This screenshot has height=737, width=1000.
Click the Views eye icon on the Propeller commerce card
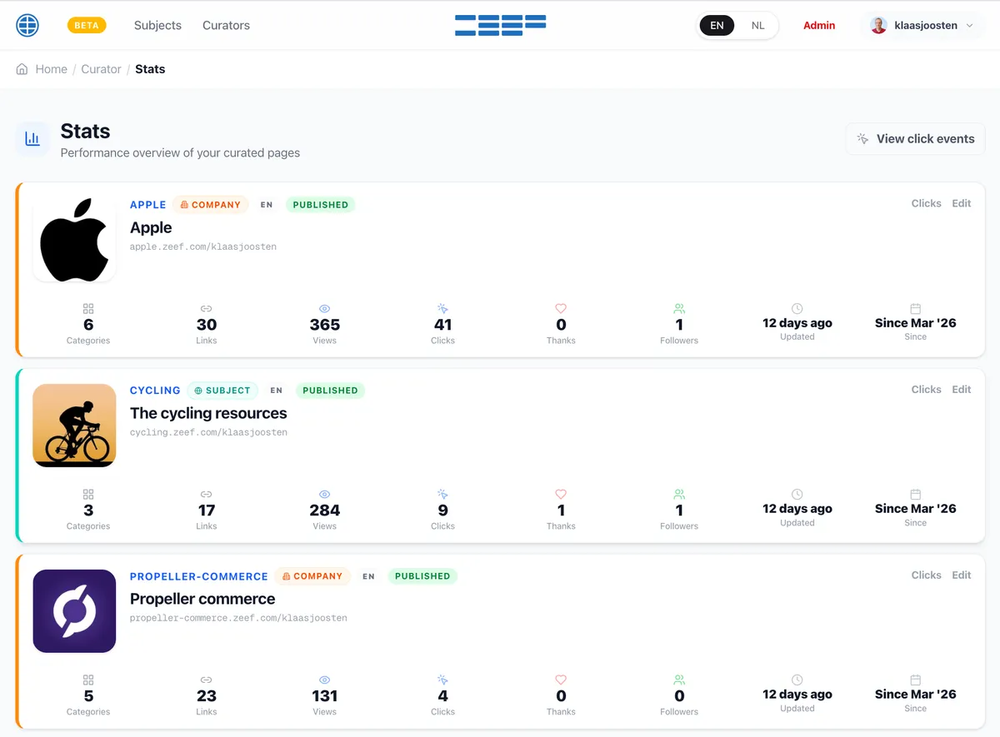(x=325, y=680)
